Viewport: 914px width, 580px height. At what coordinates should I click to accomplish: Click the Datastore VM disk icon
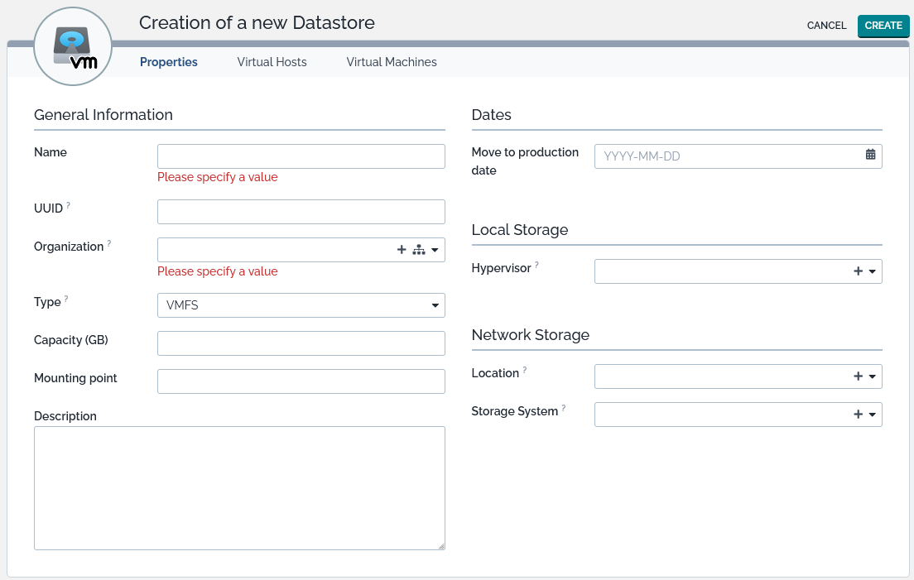(72, 46)
